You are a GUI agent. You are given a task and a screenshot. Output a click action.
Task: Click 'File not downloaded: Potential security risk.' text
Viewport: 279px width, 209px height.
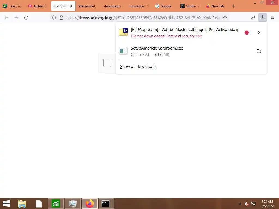tap(167, 36)
